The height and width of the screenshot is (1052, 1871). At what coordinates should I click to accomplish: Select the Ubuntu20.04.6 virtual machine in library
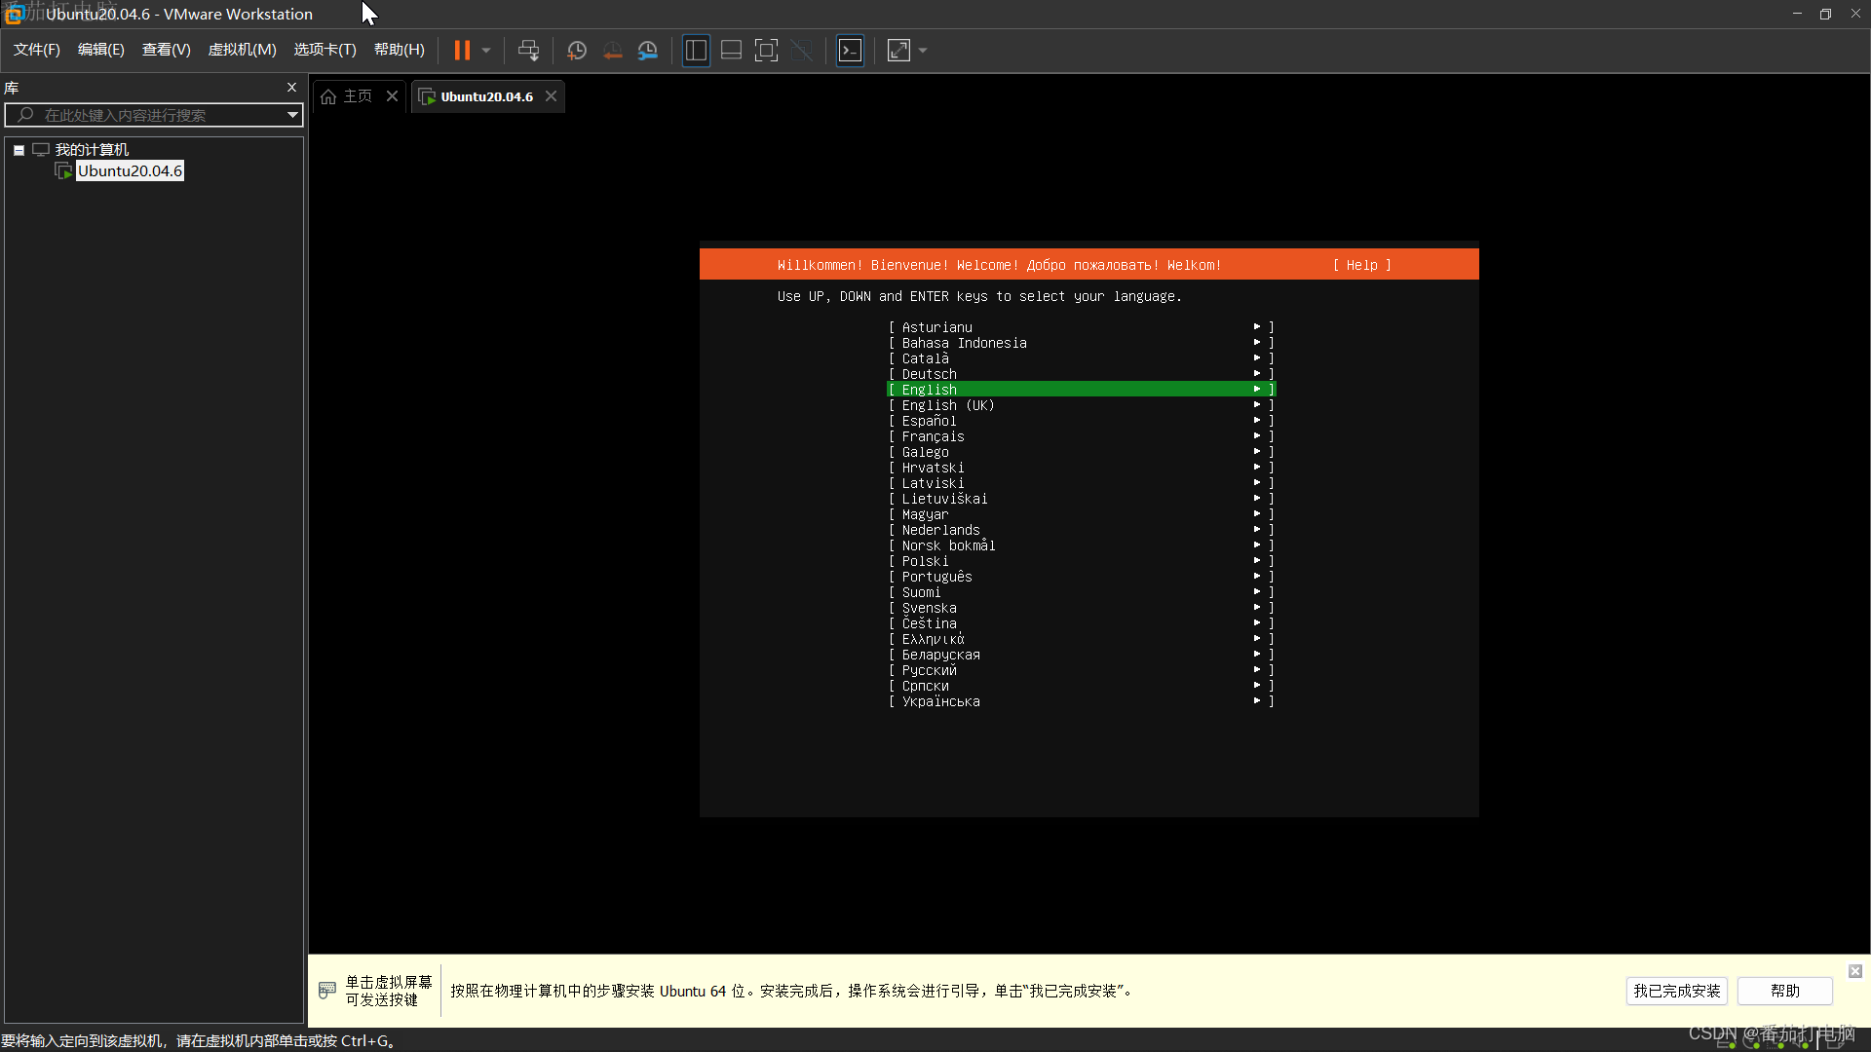pyautogui.click(x=130, y=170)
